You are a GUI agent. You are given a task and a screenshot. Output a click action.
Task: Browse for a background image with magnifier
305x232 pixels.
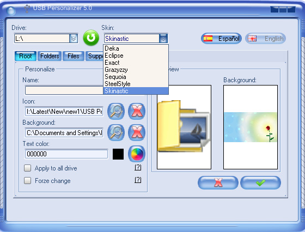click(116, 133)
